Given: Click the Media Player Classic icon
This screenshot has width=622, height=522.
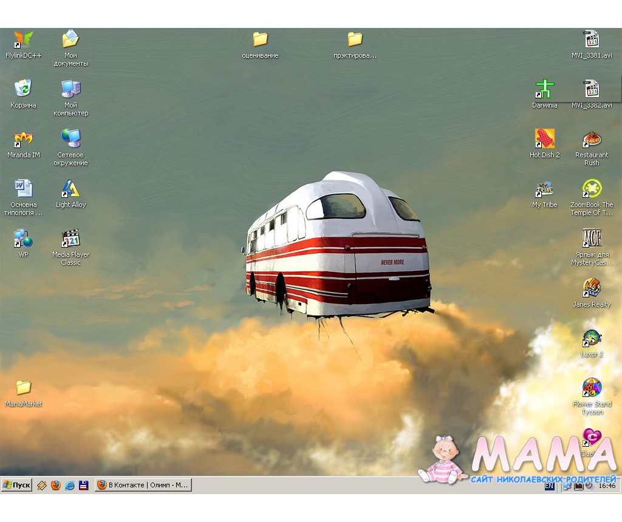Looking at the screenshot, I should coord(71,239).
